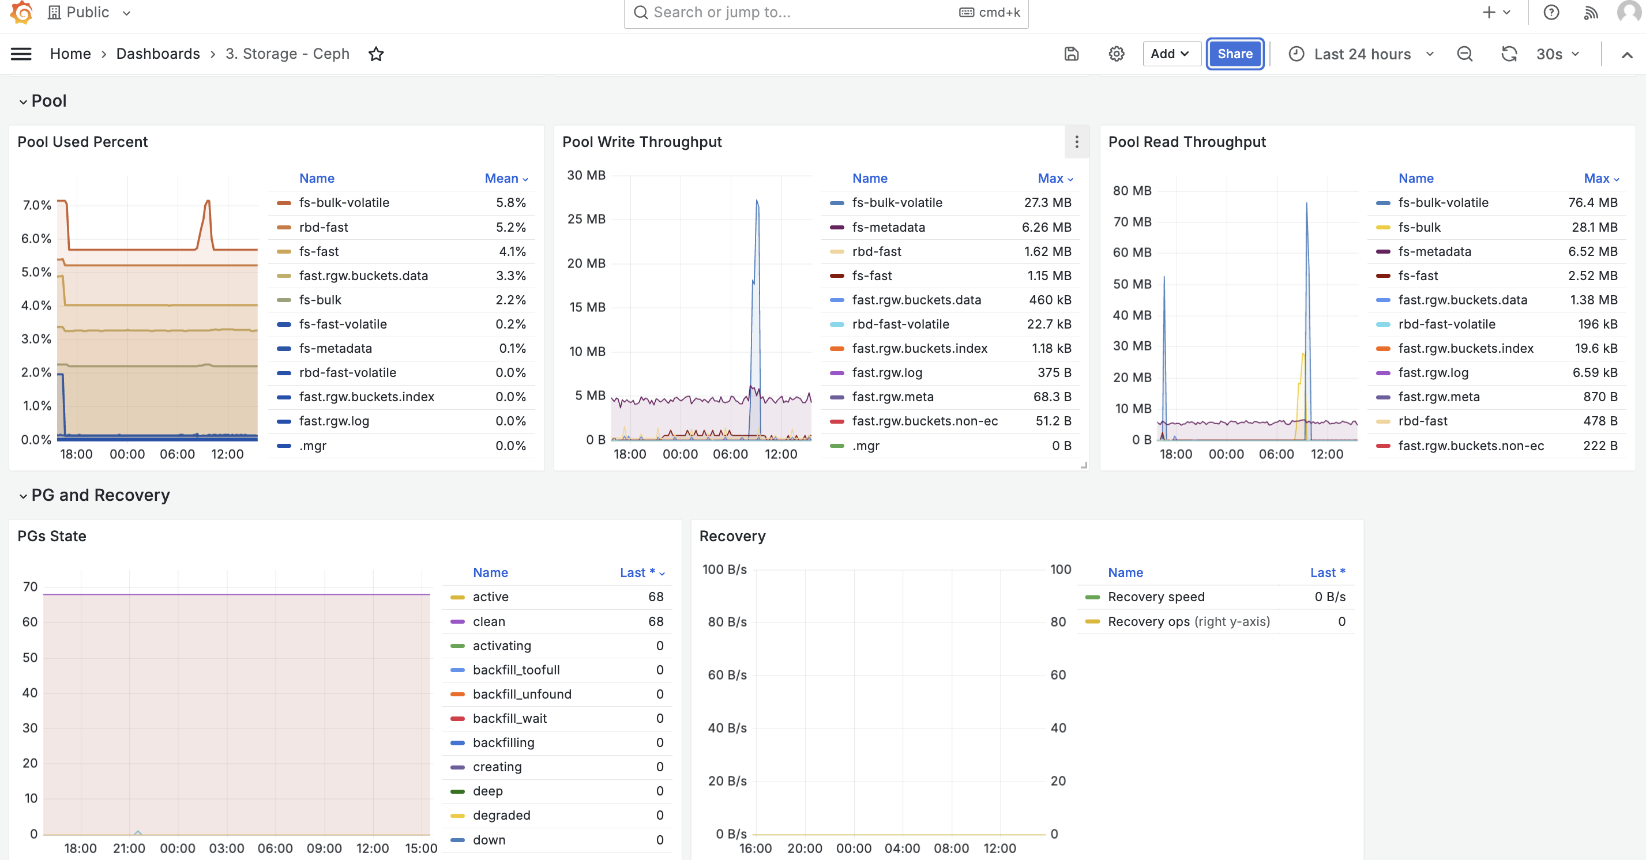Go to Dashboards breadcrumb
This screenshot has height=860, width=1646.
coord(158,54)
